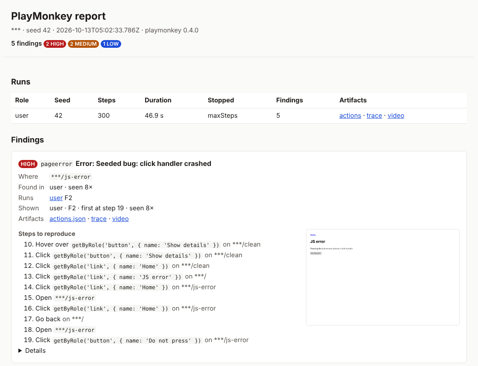Click step 13 'JS error' link line
This screenshot has width=478, height=366.
tap(115, 277)
